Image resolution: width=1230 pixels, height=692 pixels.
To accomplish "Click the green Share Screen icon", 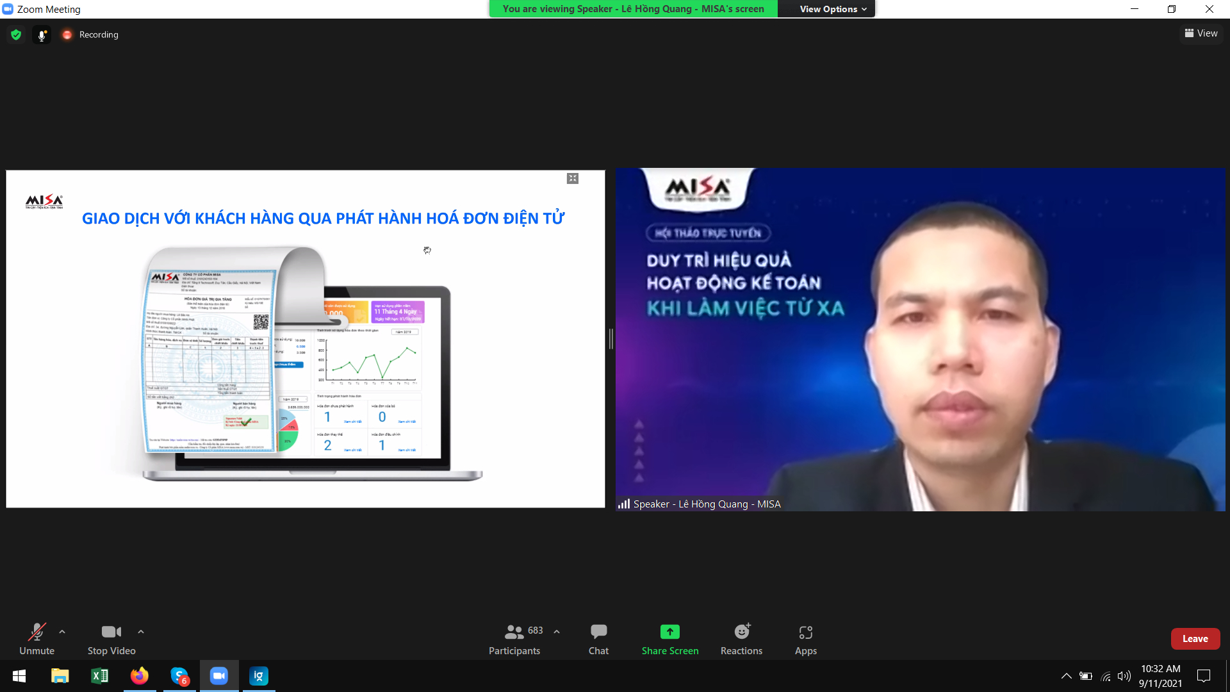I will click(x=669, y=632).
